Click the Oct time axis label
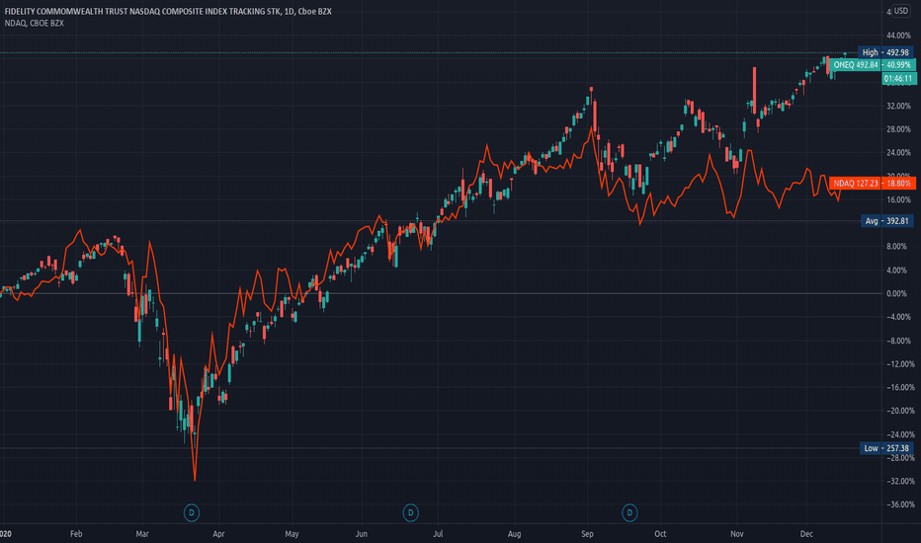This screenshot has height=543, width=921. tap(660, 533)
